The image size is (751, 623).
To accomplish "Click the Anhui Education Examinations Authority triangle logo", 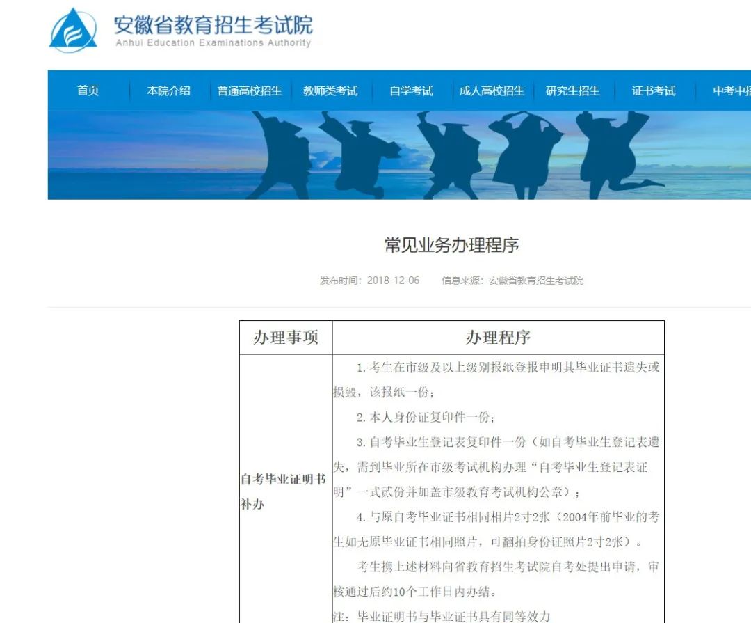I will [73, 29].
